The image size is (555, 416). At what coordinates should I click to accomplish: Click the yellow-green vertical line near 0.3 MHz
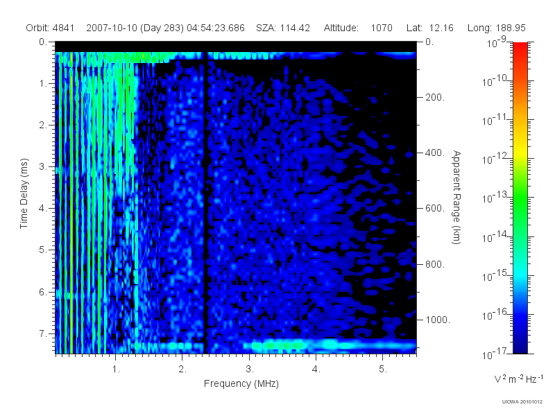pyautogui.click(x=71, y=202)
